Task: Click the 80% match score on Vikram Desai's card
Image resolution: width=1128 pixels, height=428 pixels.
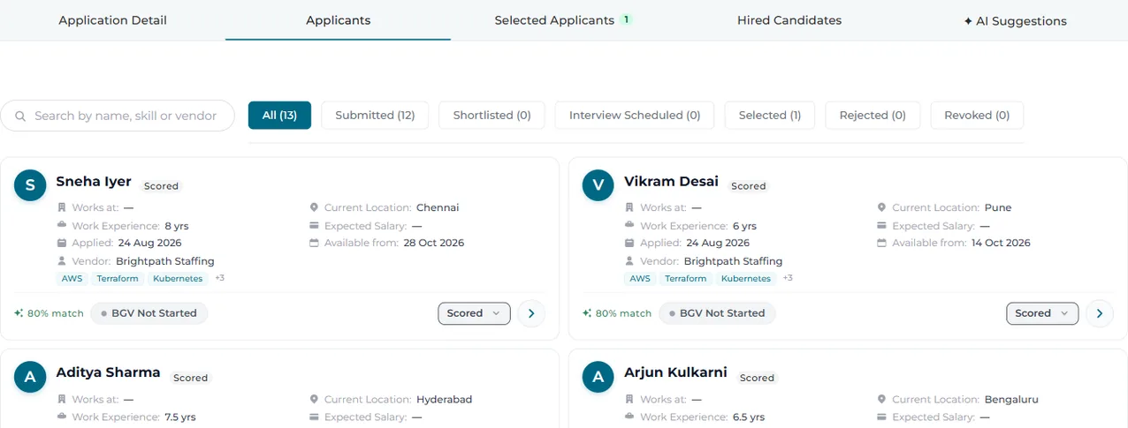Action: tap(617, 313)
